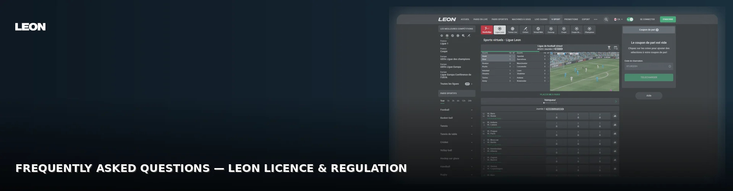733x191 pixels.
Task: Select the Eurocup virtual sport icon
Action: pyautogui.click(x=551, y=30)
